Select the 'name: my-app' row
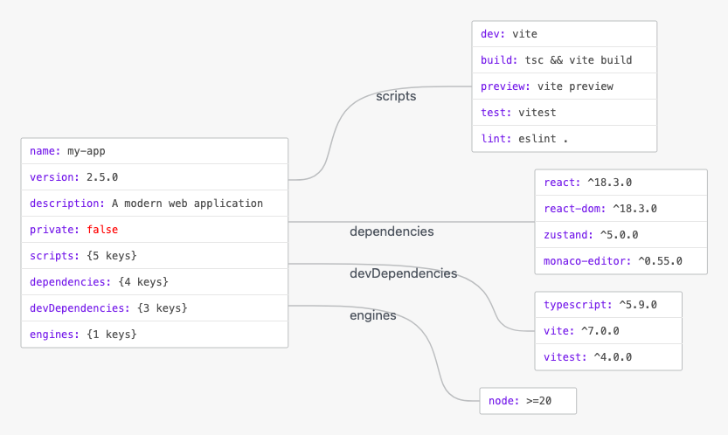Screen dimensions: 728x435 point(155,151)
